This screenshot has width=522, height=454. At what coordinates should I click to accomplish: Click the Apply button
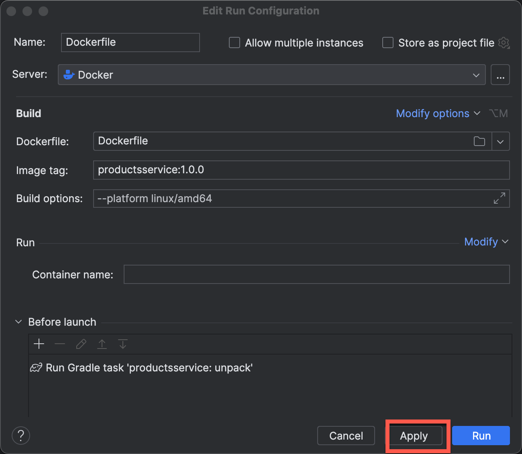(414, 436)
